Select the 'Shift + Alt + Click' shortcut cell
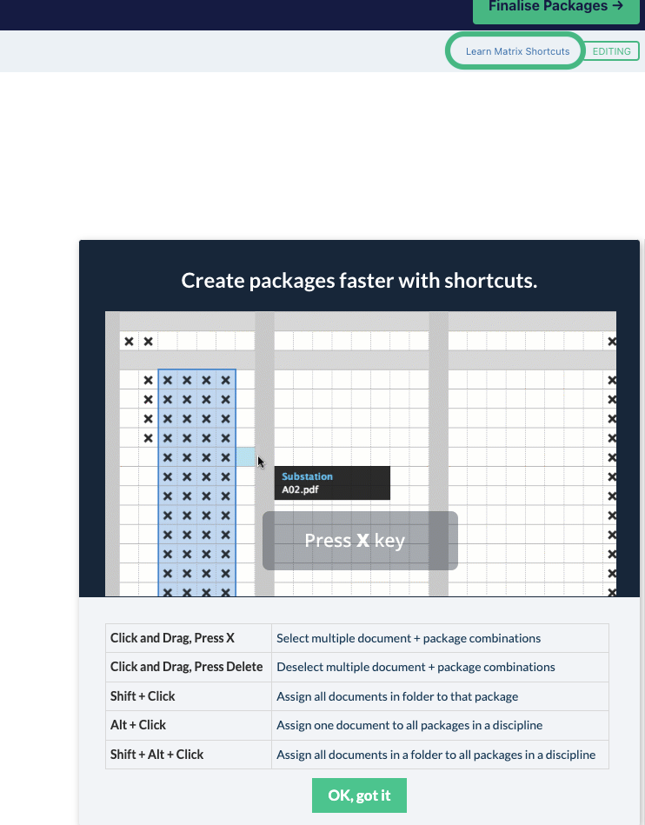 pyautogui.click(x=189, y=755)
